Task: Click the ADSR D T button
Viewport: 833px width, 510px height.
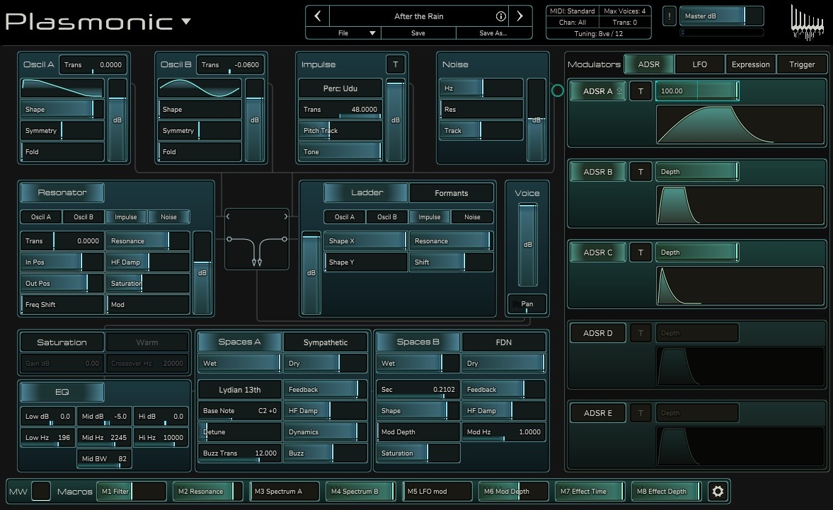Action: pyautogui.click(x=640, y=333)
